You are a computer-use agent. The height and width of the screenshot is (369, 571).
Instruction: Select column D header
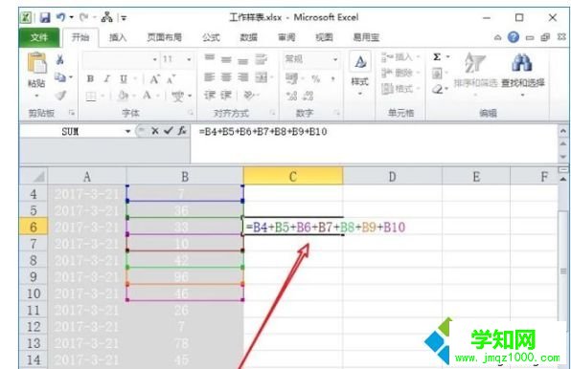[392, 177]
